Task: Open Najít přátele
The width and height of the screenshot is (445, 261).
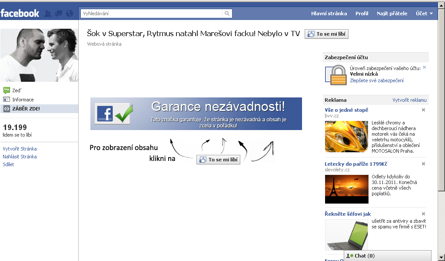Action: click(x=392, y=13)
